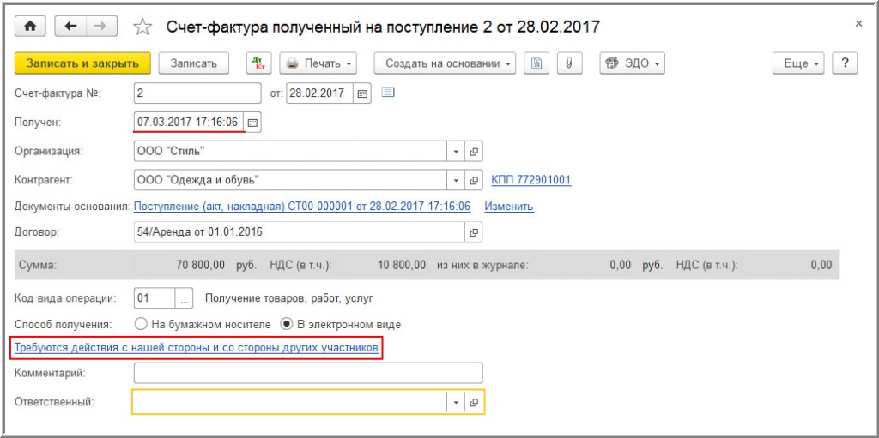
Task: Open calendar for invoice date от
Action: (361, 93)
